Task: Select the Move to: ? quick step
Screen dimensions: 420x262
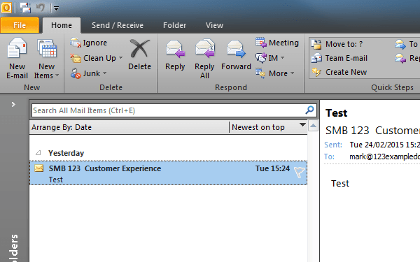Action: (x=337, y=44)
